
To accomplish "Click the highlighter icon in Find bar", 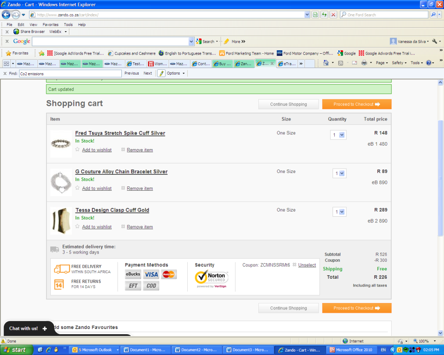I will tap(161, 73).
